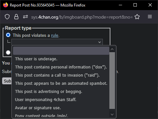Click the Submit button
This screenshot has width=158, height=119.
[x=7, y=81]
